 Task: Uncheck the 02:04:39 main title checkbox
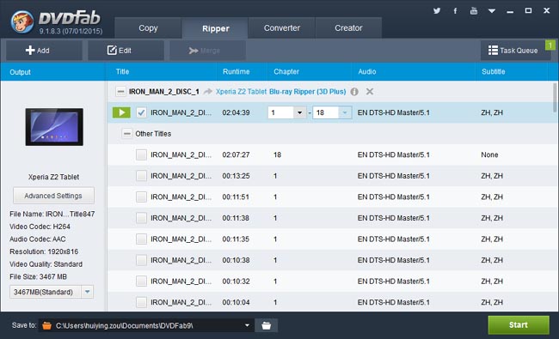pyautogui.click(x=141, y=112)
